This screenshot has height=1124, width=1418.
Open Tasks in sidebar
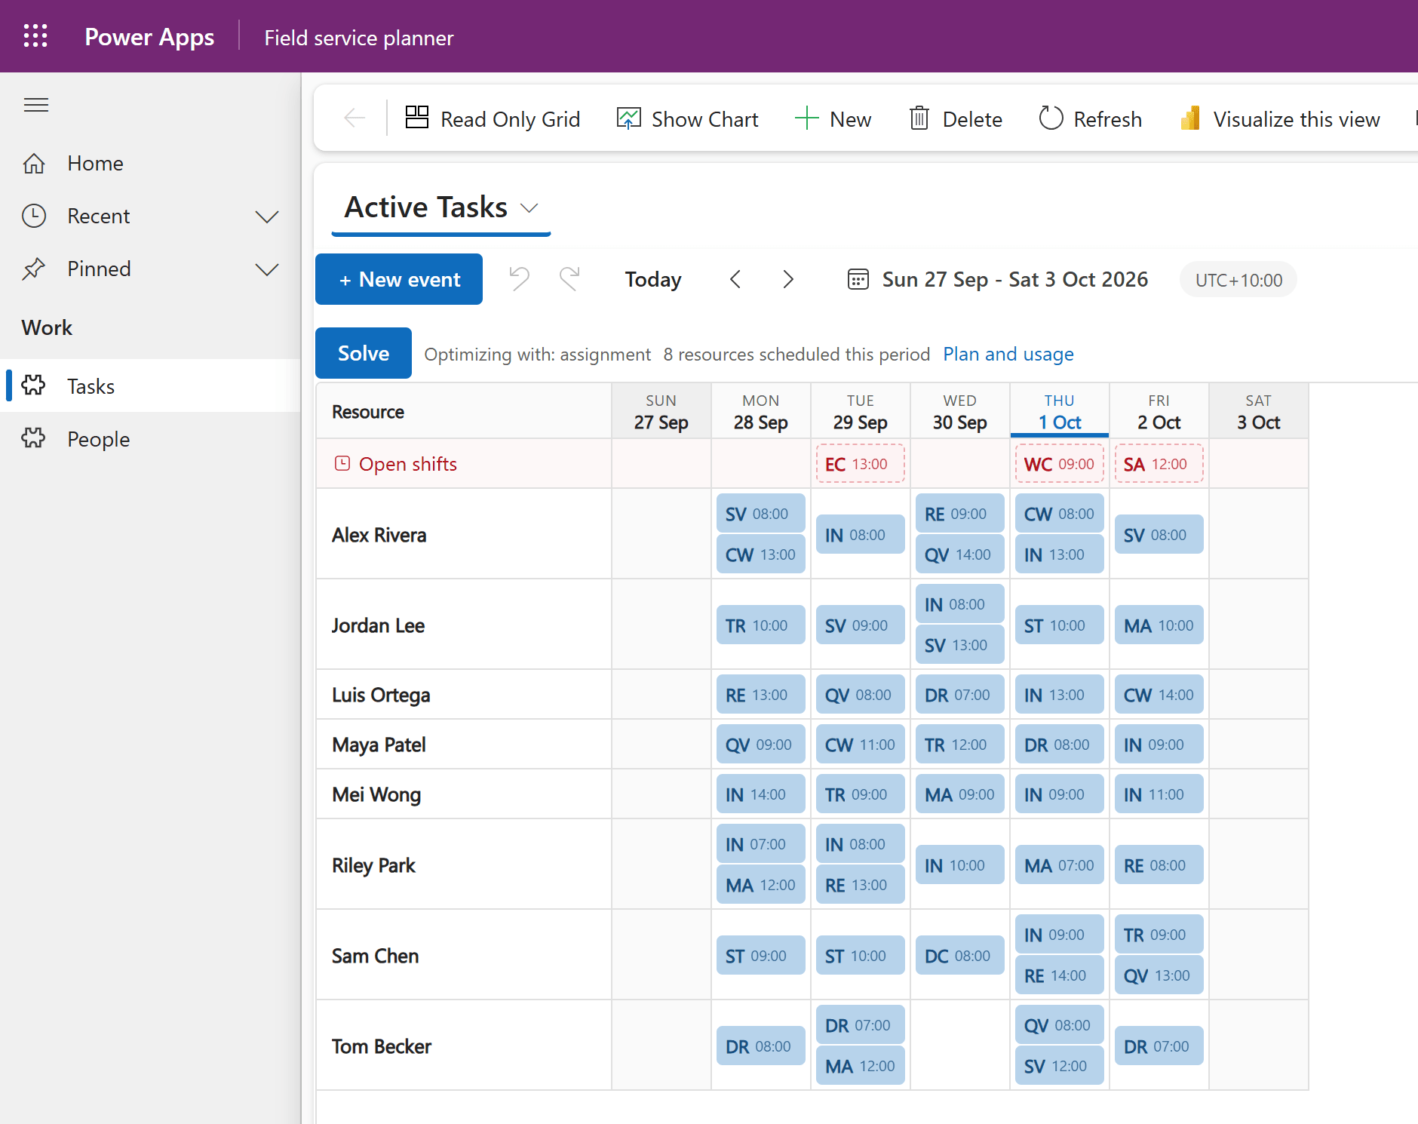tap(151, 385)
